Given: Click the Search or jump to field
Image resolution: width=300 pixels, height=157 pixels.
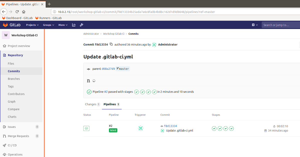Looking at the screenshot, I should point(277,25).
